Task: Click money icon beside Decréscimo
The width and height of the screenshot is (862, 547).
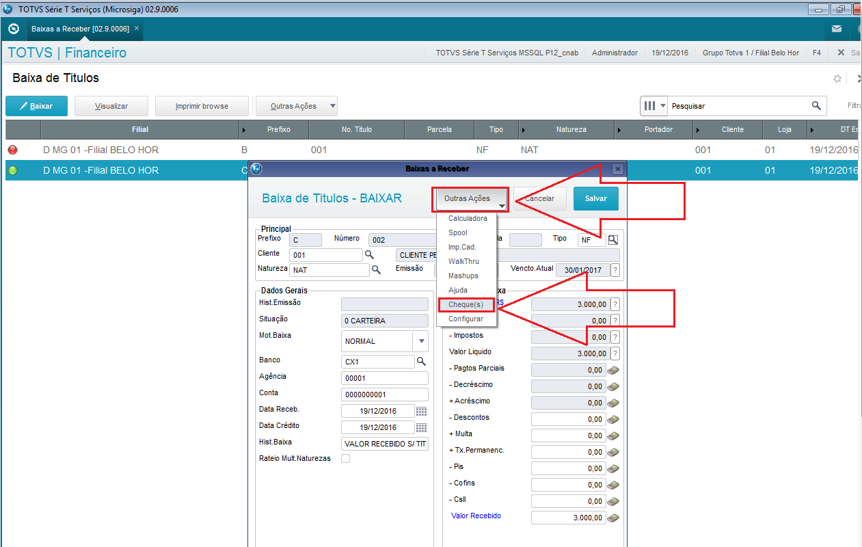Action: coord(613,386)
